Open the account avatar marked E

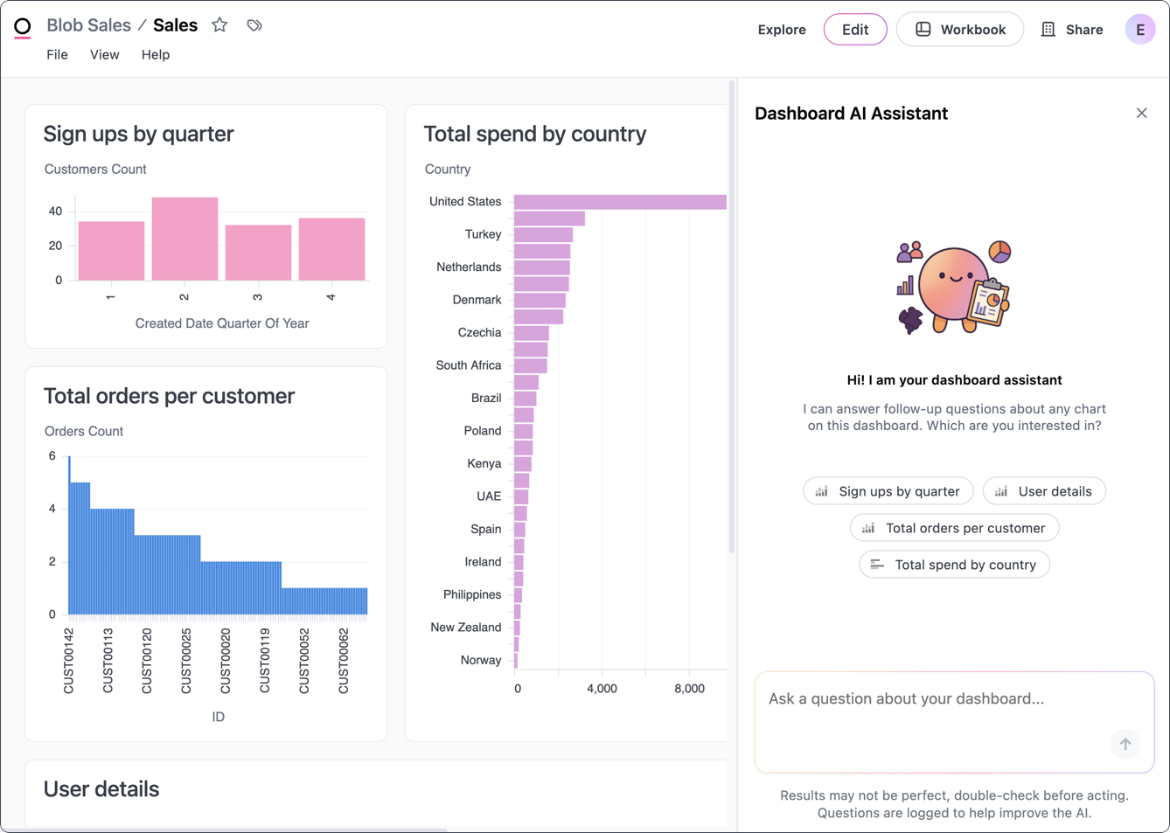[x=1139, y=29]
